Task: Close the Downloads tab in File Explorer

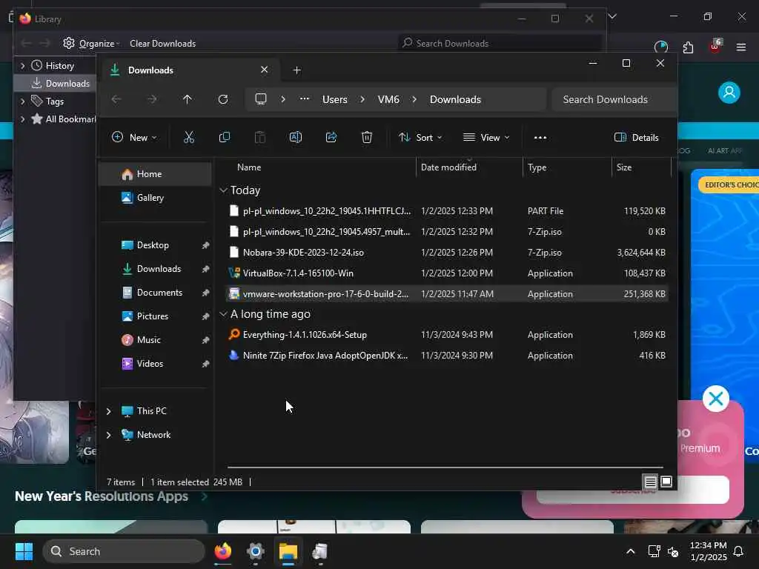Action: pyautogui.click(x=265, y=70)
